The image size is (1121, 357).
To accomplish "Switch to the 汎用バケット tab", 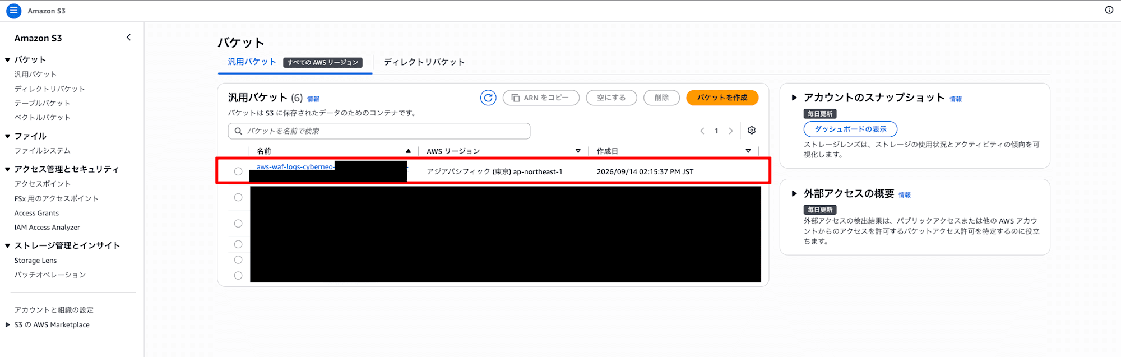I will coord(252,62).
